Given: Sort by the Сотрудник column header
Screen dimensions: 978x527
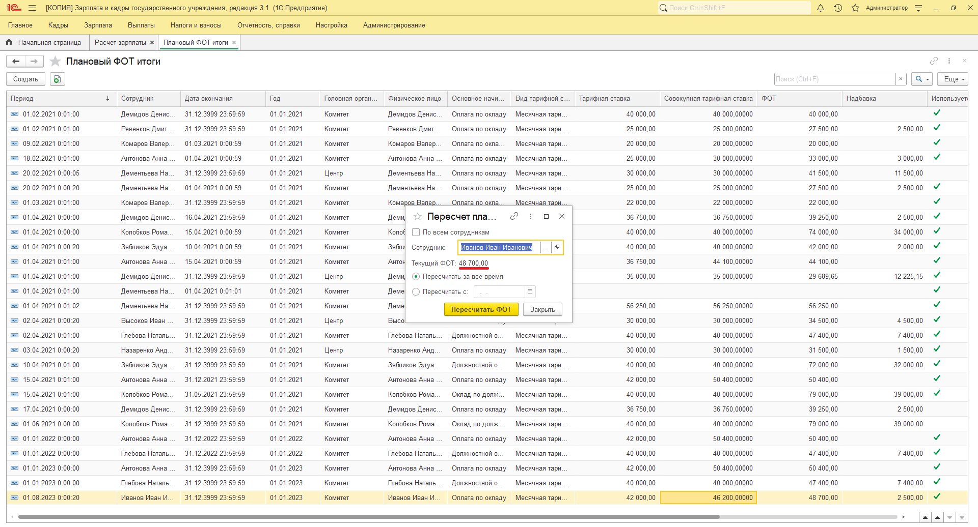Looking at the screenshot, I should point(148,98).
